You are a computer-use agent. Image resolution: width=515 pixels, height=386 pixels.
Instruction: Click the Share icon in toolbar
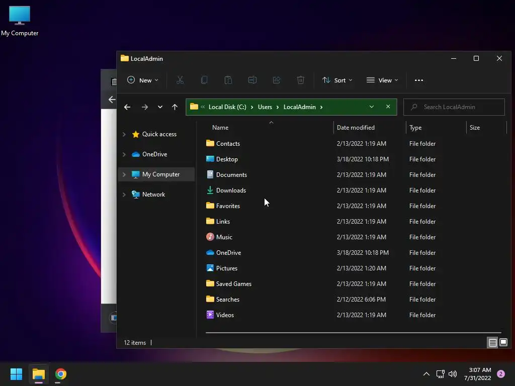[277, 80]
